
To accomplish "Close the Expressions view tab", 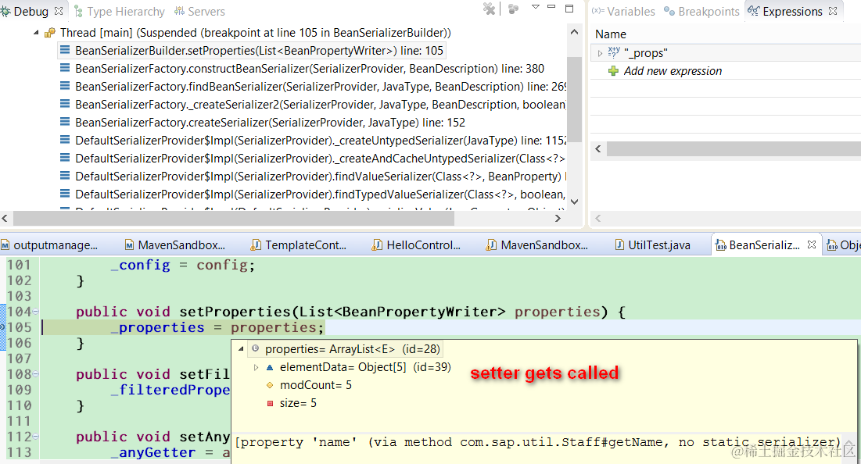I will pyautogui.click(x=833, y=11).
